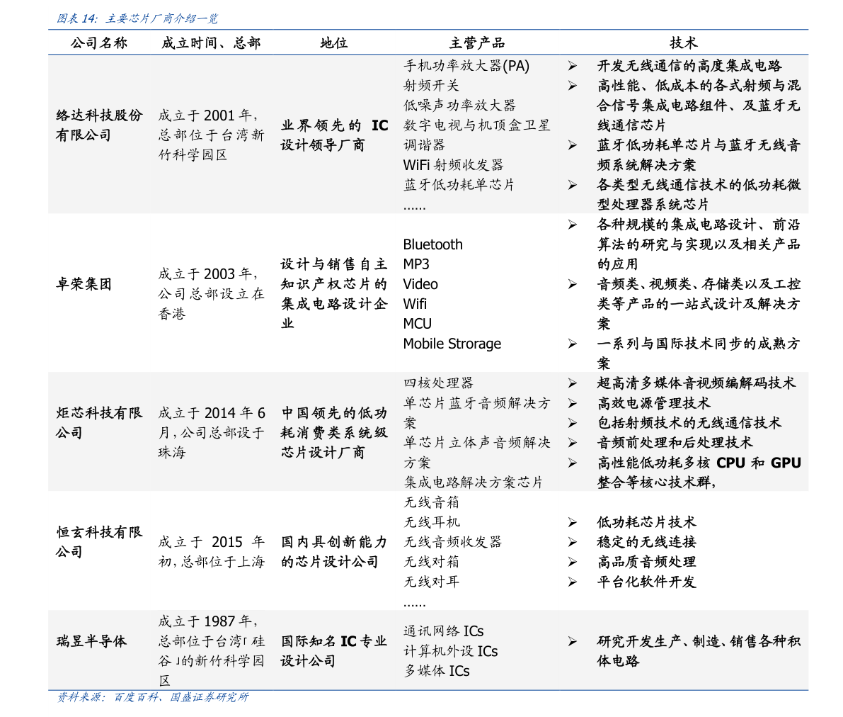
Task: Click the arrow bullet beside 开发无线通信的高度集成电路
Action: (572, 66)
